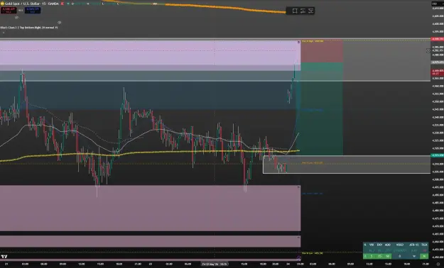Click the red Sell price button

coord(9,10)
